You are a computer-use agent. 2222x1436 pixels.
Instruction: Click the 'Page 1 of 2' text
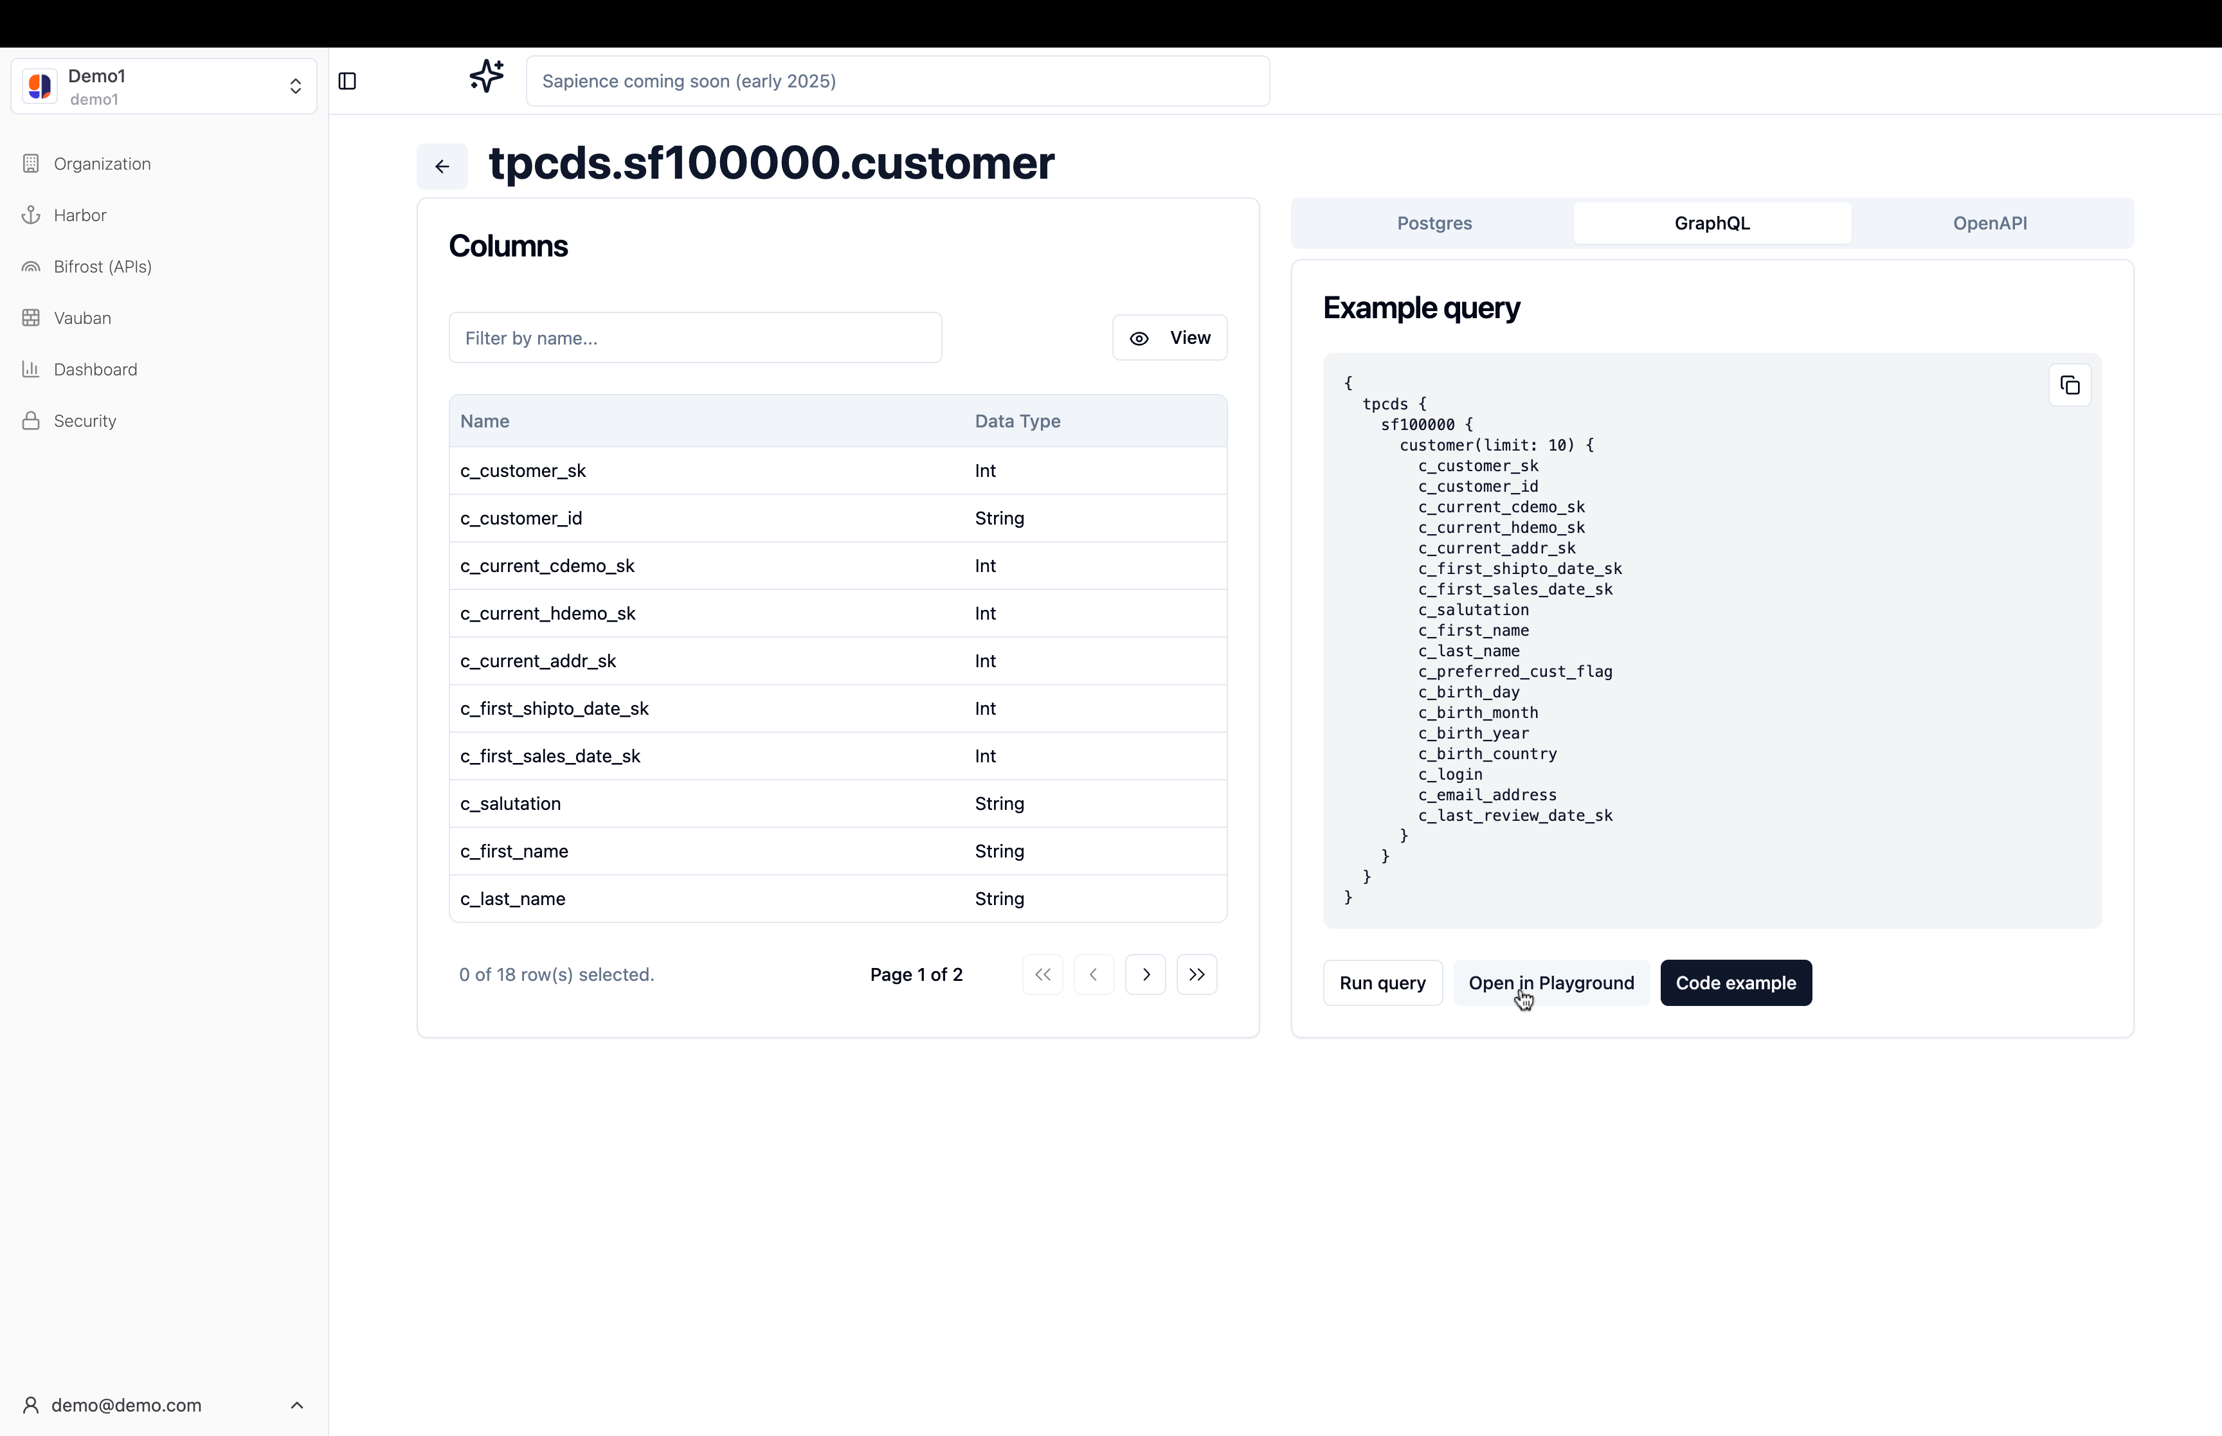coord(916,974)
